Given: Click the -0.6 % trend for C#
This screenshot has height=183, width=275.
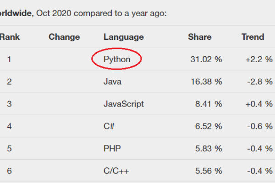Looking at the screenshot, I should (260, 126).
